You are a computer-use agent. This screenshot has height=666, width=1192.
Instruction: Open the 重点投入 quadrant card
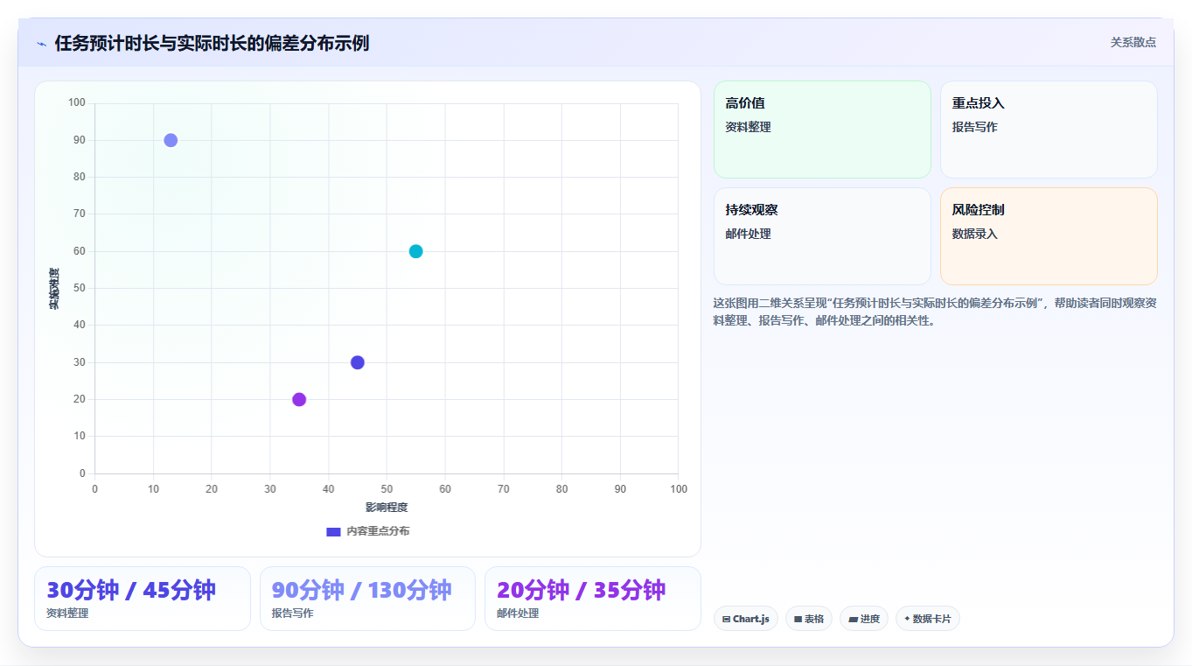click(x=1049, y=130)
